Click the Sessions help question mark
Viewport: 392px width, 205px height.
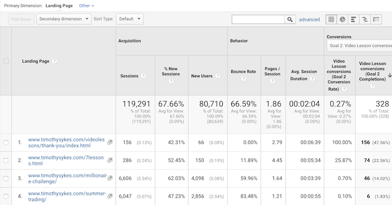click(x=143, y=76)
